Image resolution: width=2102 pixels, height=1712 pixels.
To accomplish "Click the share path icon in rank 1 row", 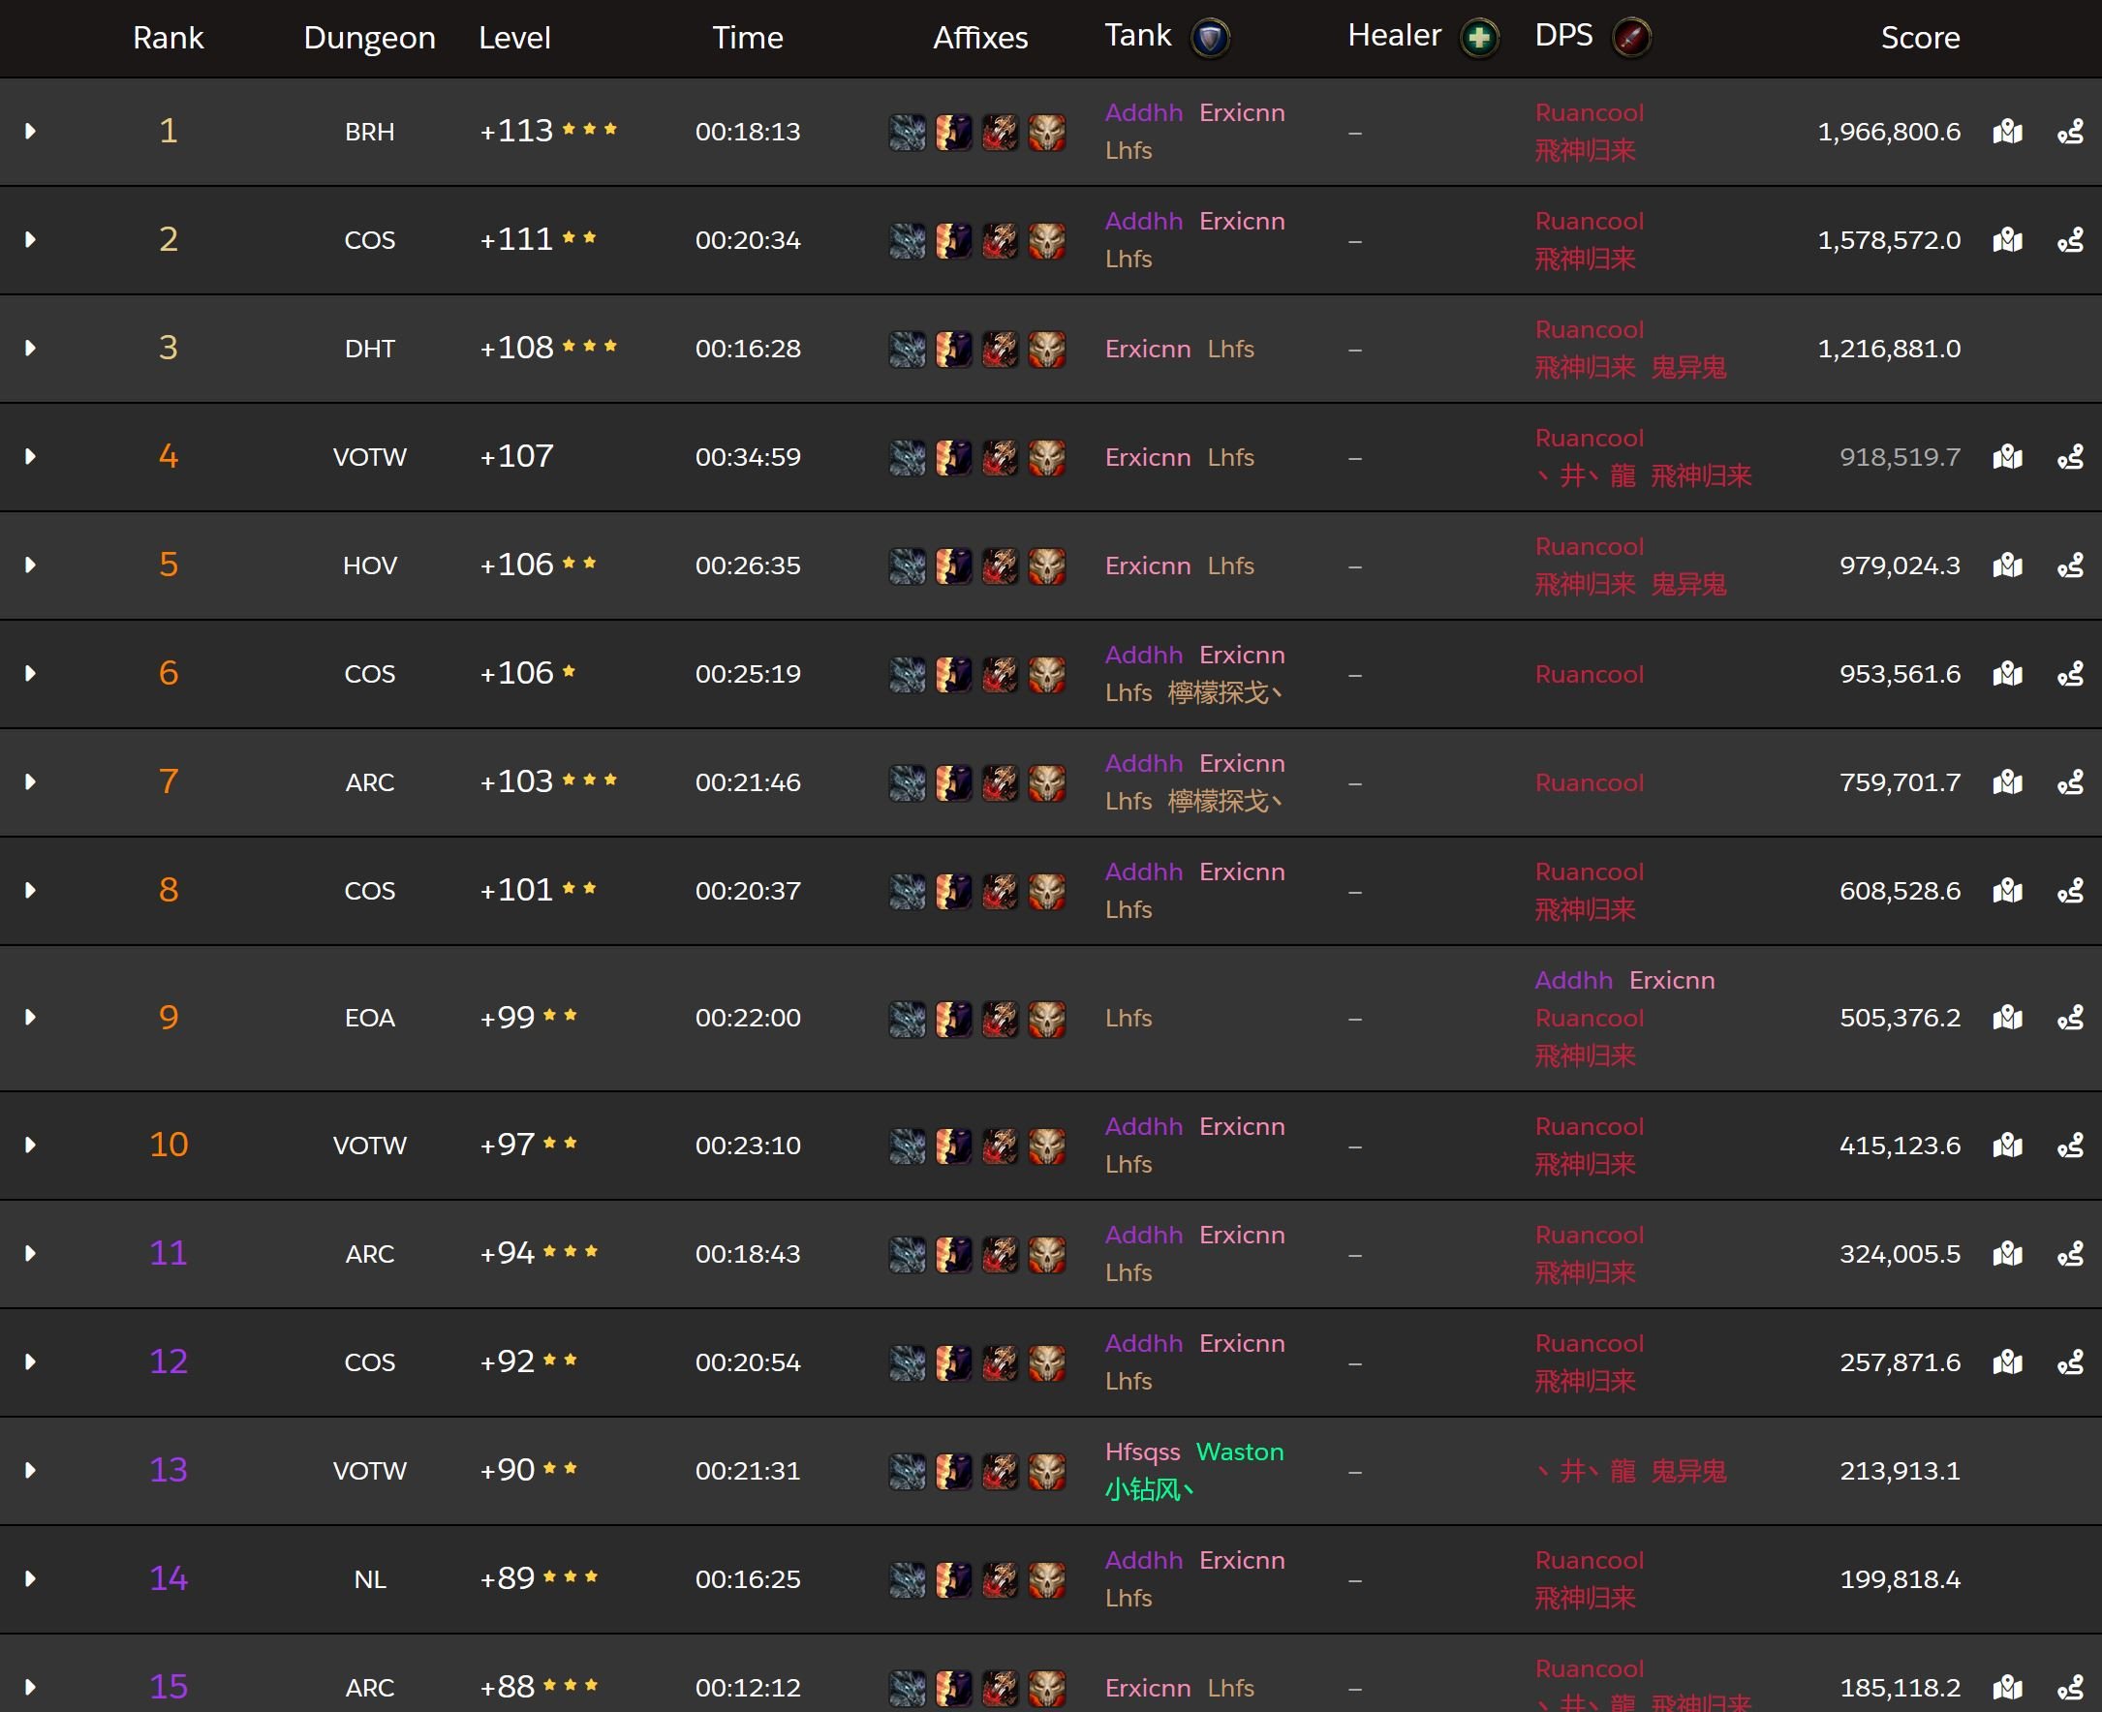I will tap(2069, 131).
